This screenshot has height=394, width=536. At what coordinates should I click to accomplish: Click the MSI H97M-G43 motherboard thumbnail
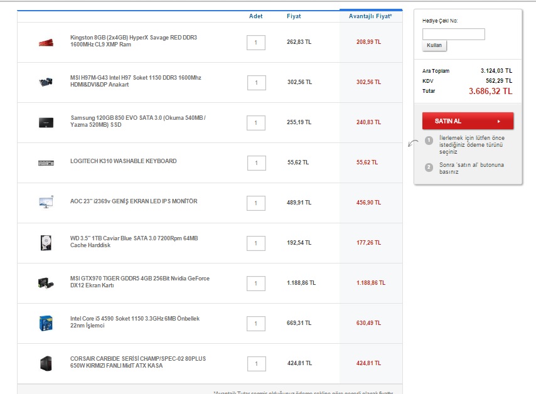(x=46, y=82)
